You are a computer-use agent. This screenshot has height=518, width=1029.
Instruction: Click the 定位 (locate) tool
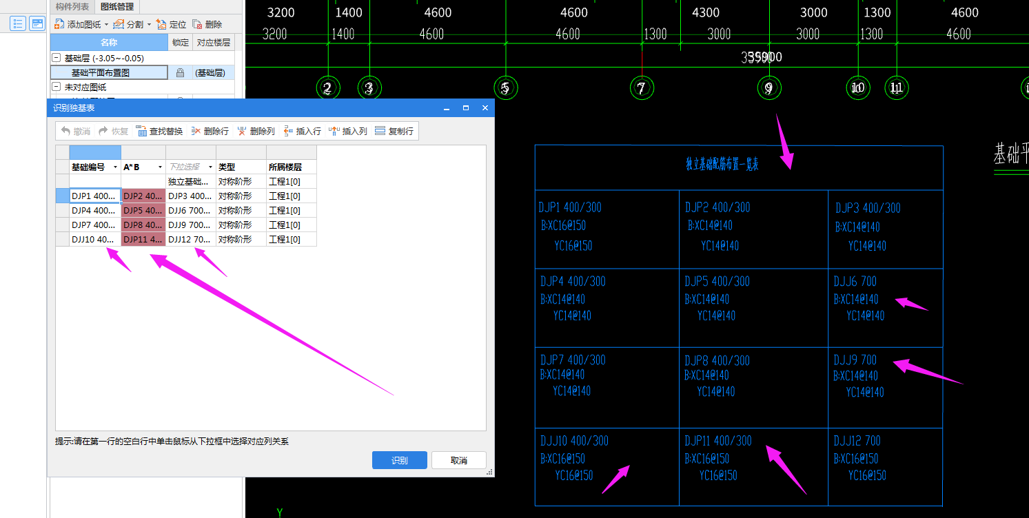pyautogui.click(x=172, y=24)
